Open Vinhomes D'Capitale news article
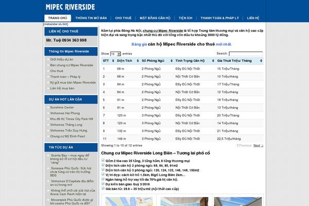This screenshot has width=309, height=206. [x=72, y=183]
